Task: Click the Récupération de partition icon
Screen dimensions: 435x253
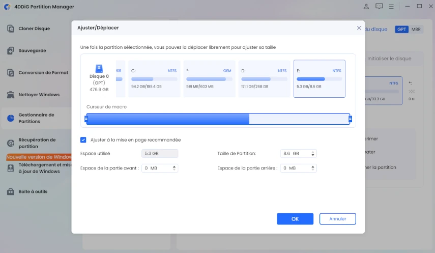Action: (x=11, y=143)
